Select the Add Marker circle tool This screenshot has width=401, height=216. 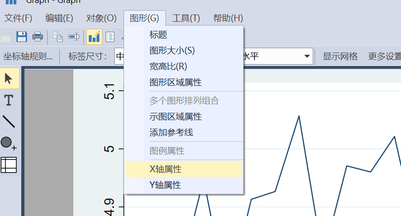8,143
